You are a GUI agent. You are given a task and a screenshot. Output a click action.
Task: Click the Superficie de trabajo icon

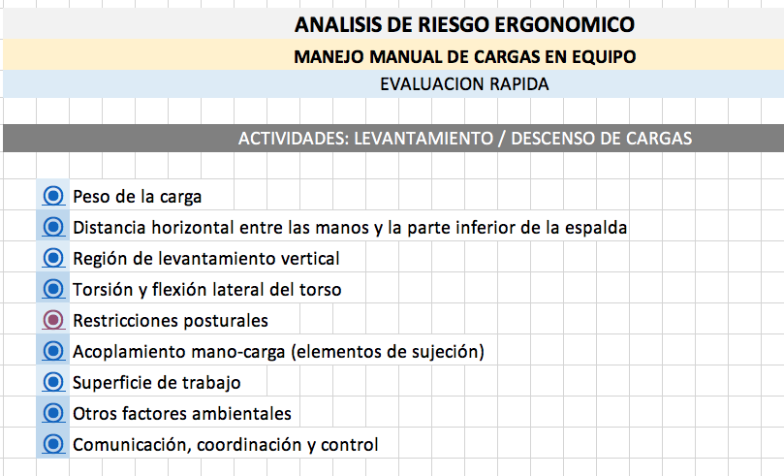53,382
